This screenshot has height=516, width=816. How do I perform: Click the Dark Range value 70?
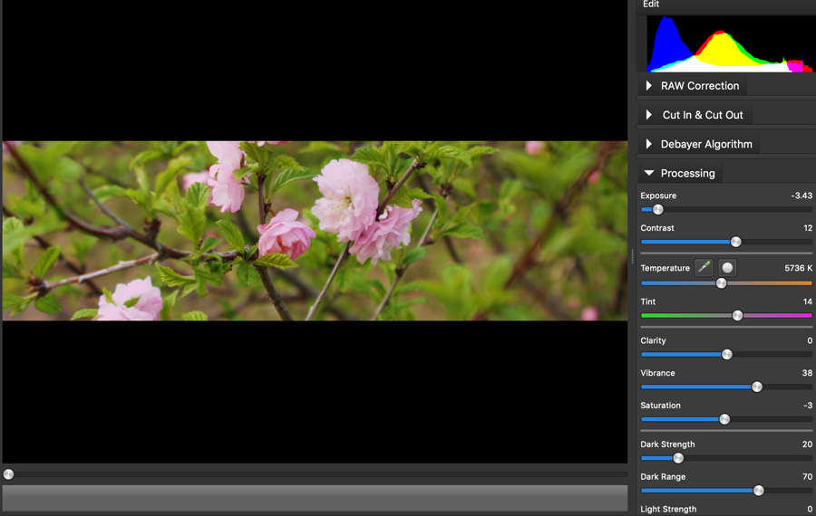click(807, 476)
